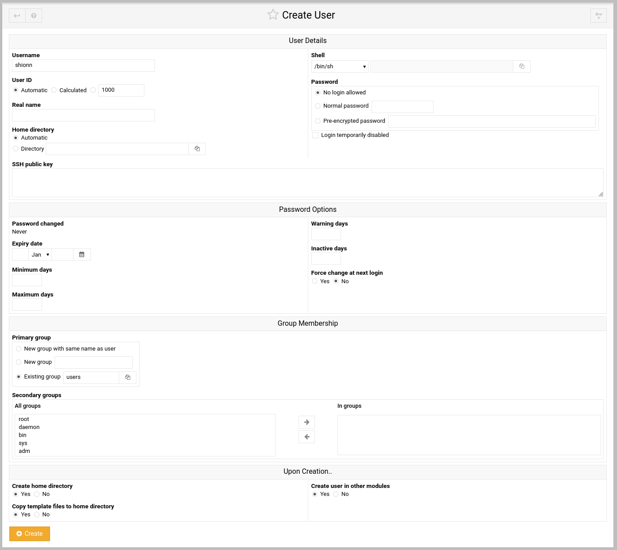The width and height of the screenshot is (617, 550).
Task: Click the custom shell path field
Action: coord(442,66)
